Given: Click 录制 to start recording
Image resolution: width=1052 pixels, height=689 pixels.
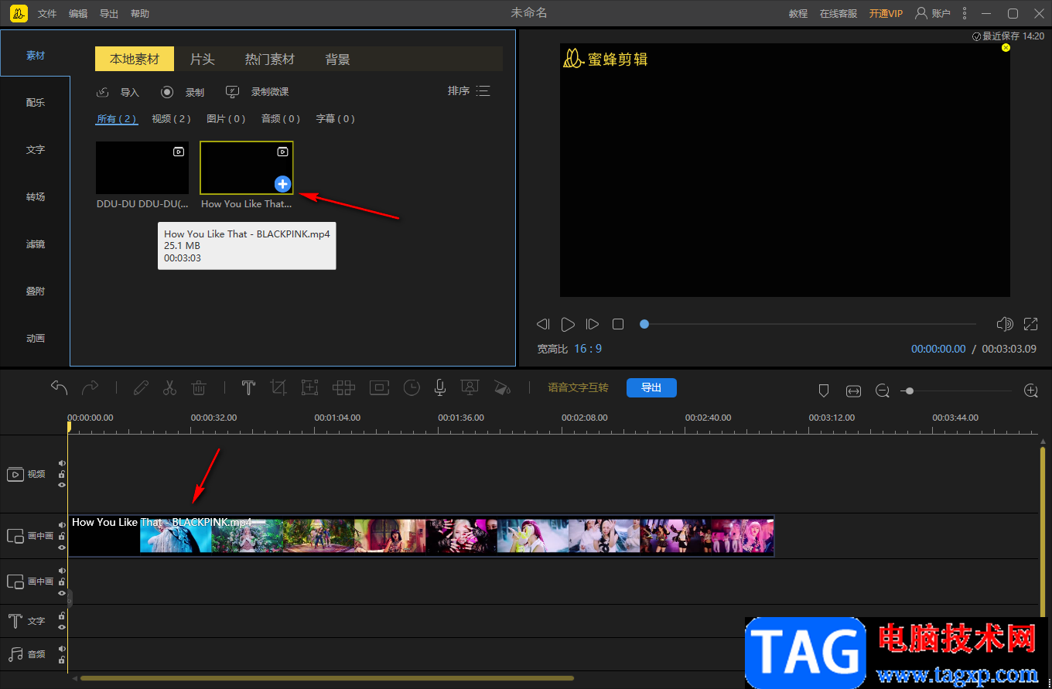Looking at the screenshot, I should [x=183, y=92].
